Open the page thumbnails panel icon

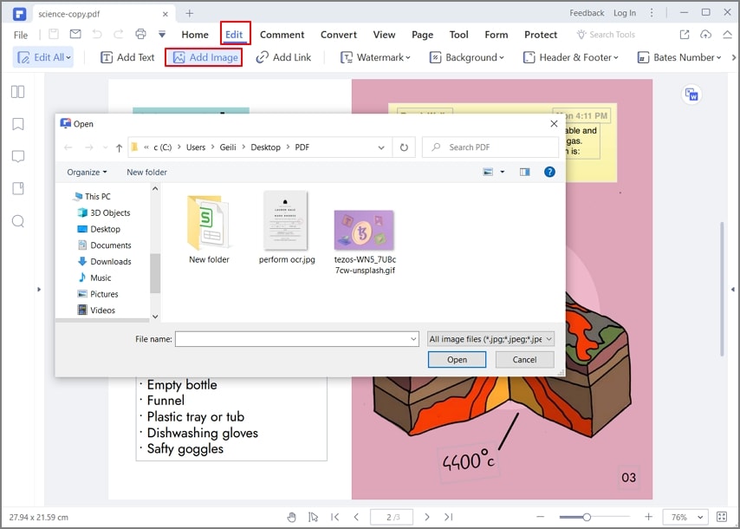[17, 92]
